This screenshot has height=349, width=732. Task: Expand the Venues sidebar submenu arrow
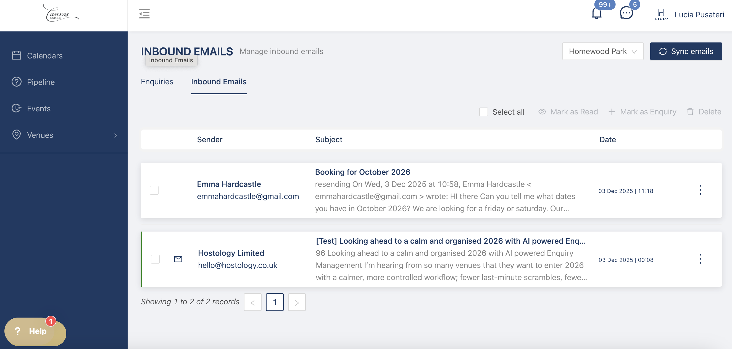click(116, 135)
